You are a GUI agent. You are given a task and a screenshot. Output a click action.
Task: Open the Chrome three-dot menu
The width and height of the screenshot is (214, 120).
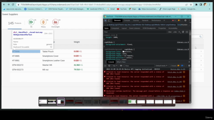pyautogui.click(x=210, y=5)
